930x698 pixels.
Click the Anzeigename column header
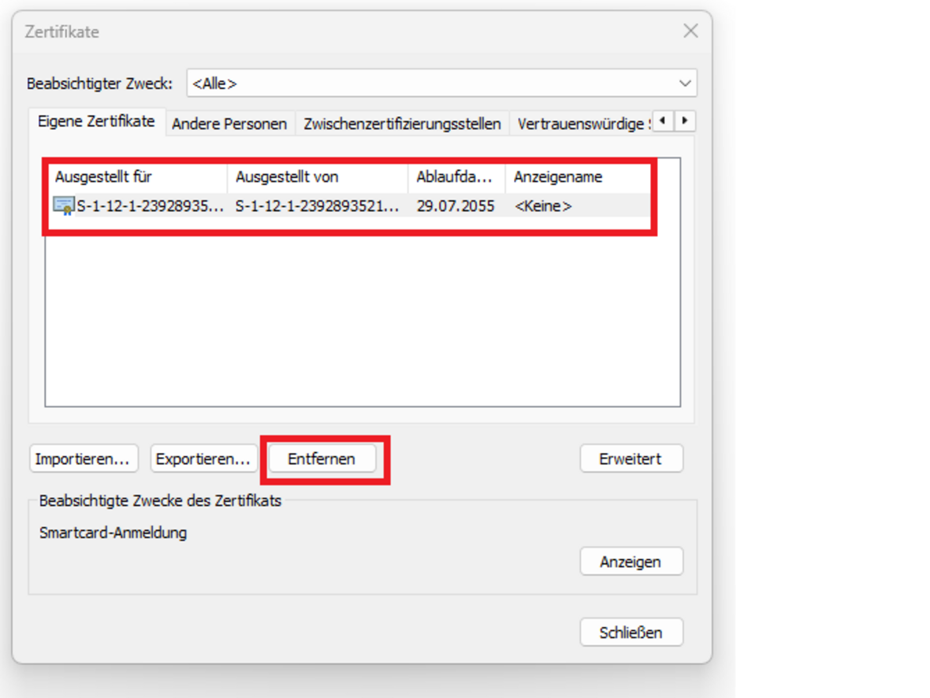click(577, 177)
